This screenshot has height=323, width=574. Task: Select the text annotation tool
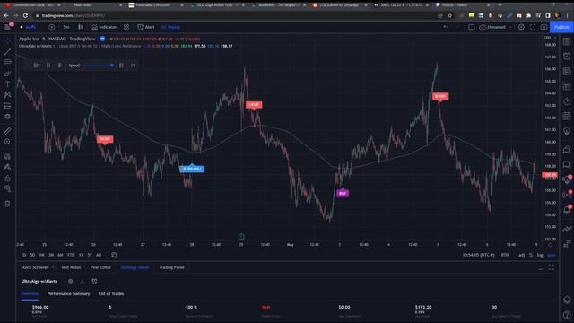click(x=7, y=84)
